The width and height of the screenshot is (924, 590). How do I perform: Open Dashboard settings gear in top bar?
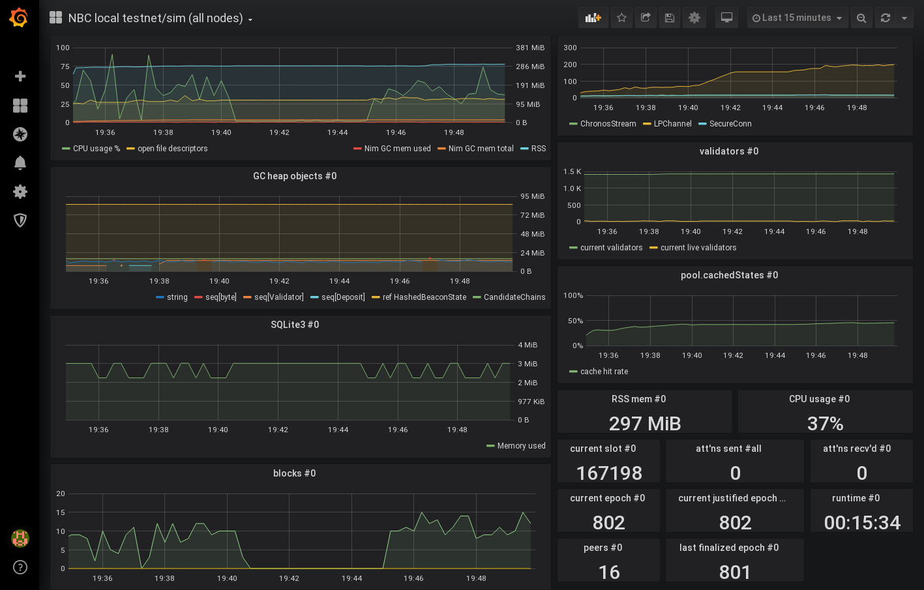694,18
